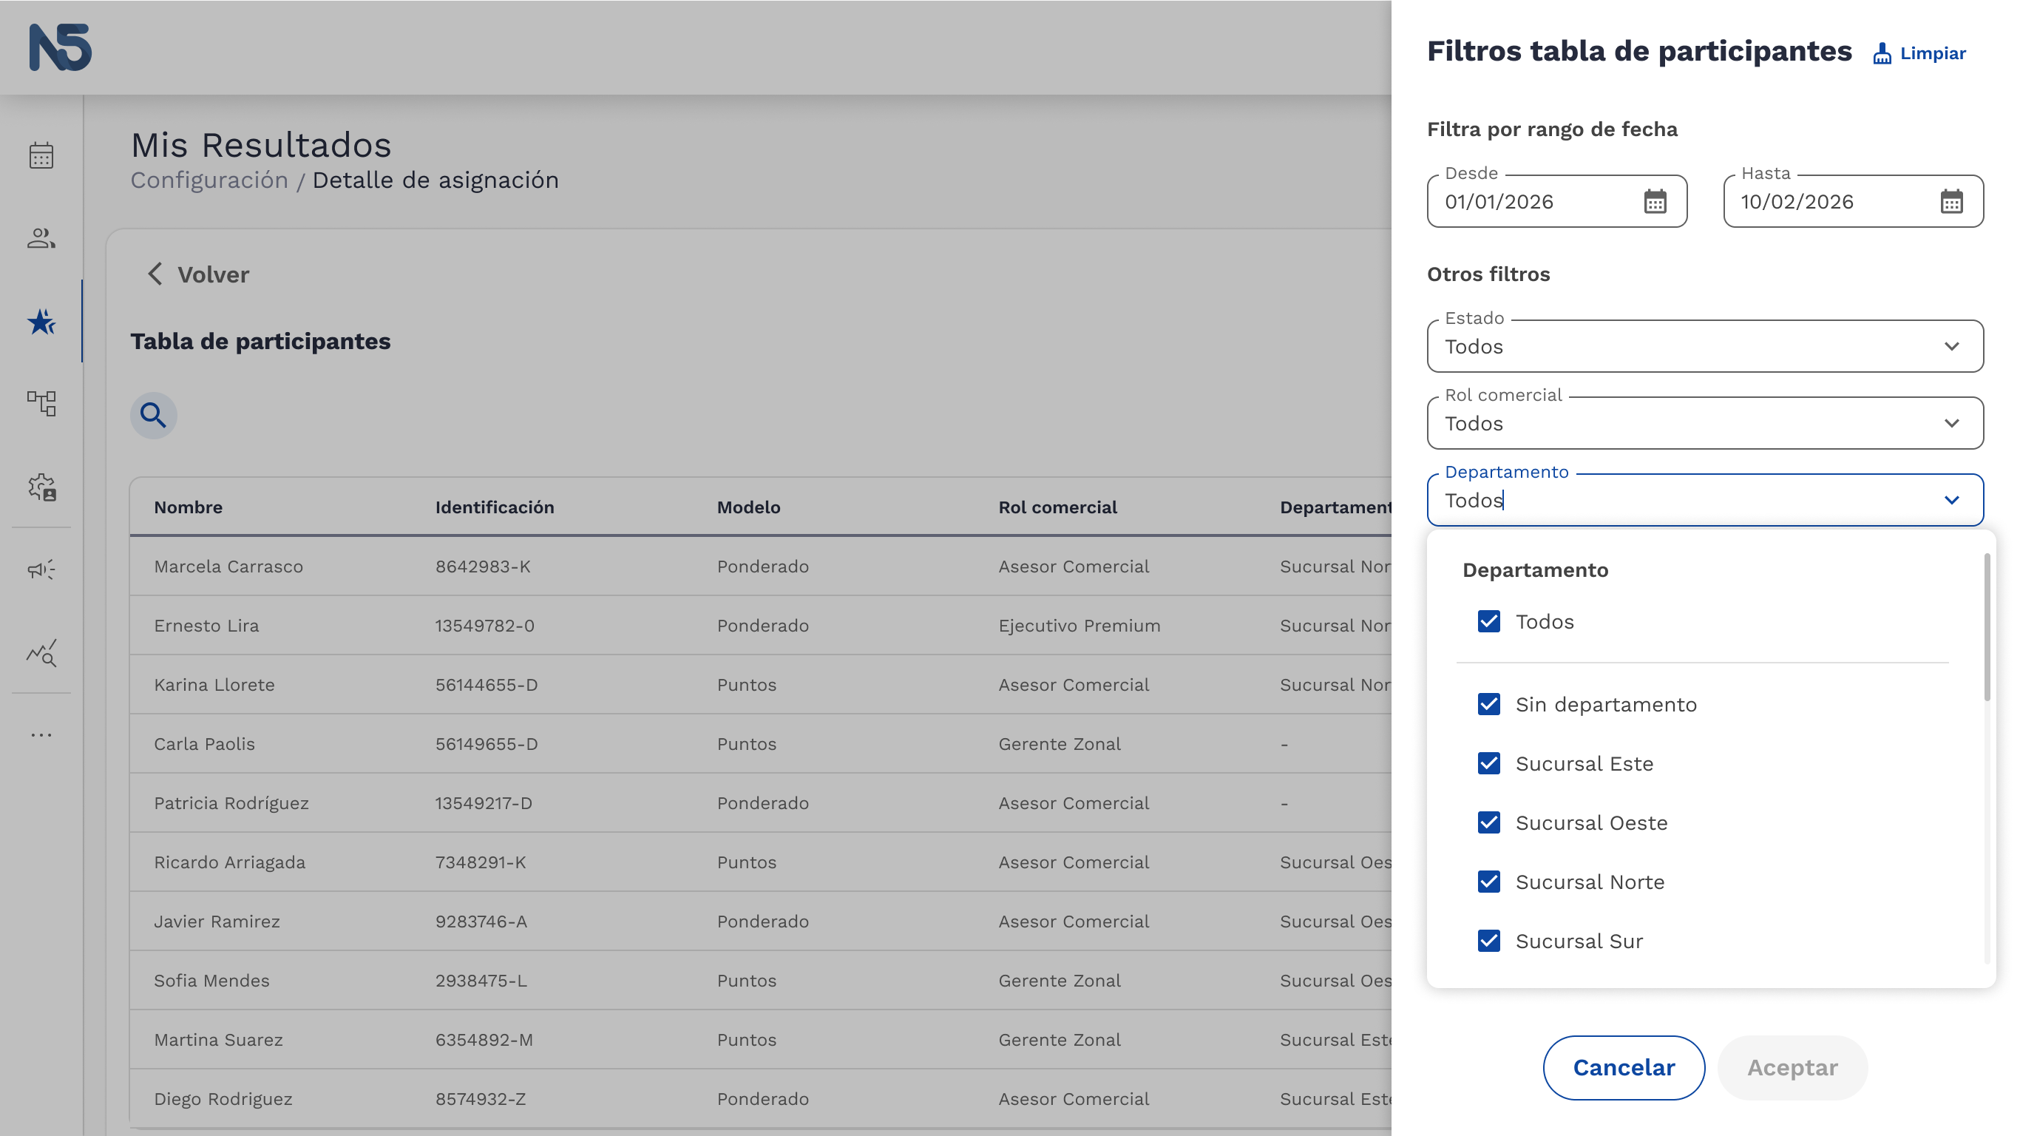Viewport: 2020px width, 1136px height.
Task: Open the calendar icon in sidebar
Action: pos(41,155)
